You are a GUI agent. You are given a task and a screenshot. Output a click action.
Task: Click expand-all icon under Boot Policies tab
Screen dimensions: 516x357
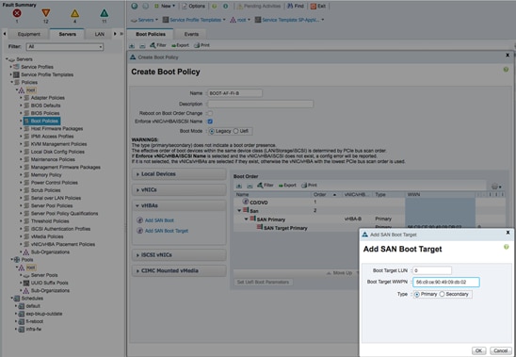pyautogui.click(x=132, y=45)
